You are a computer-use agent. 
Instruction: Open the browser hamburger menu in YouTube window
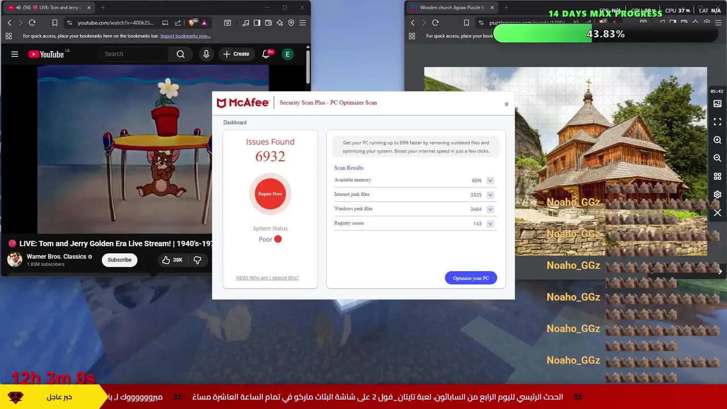[302, 23]
